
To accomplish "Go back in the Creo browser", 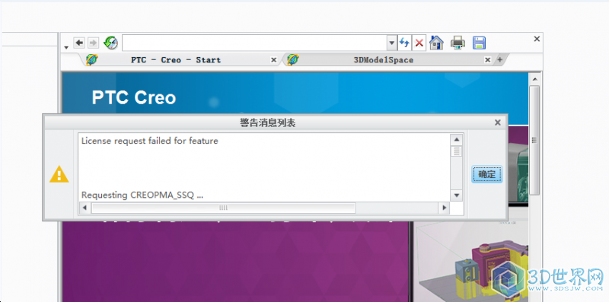I will 79,43.
